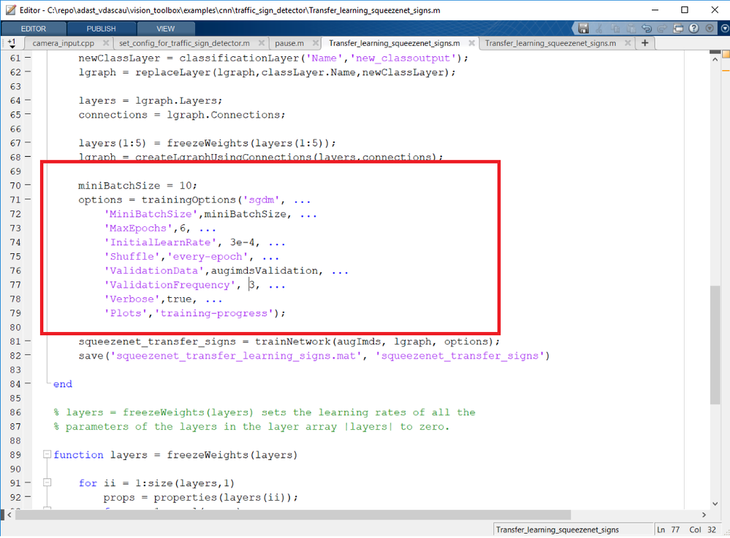Jump to the orange warning marker in message bar

[x=726, y=71]
